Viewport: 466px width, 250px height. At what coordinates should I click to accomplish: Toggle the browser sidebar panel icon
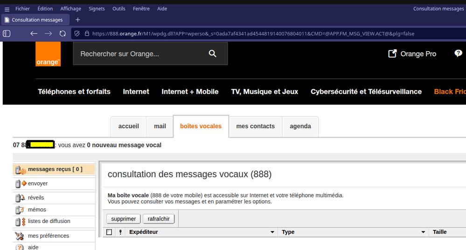click(7, 33)
